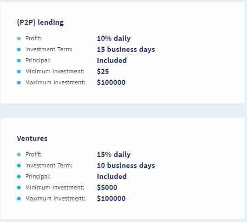The image size is (247, 222).
Task: Click bullet dot beside P2P lending Maximum Investment
Action: pos(19,83)
